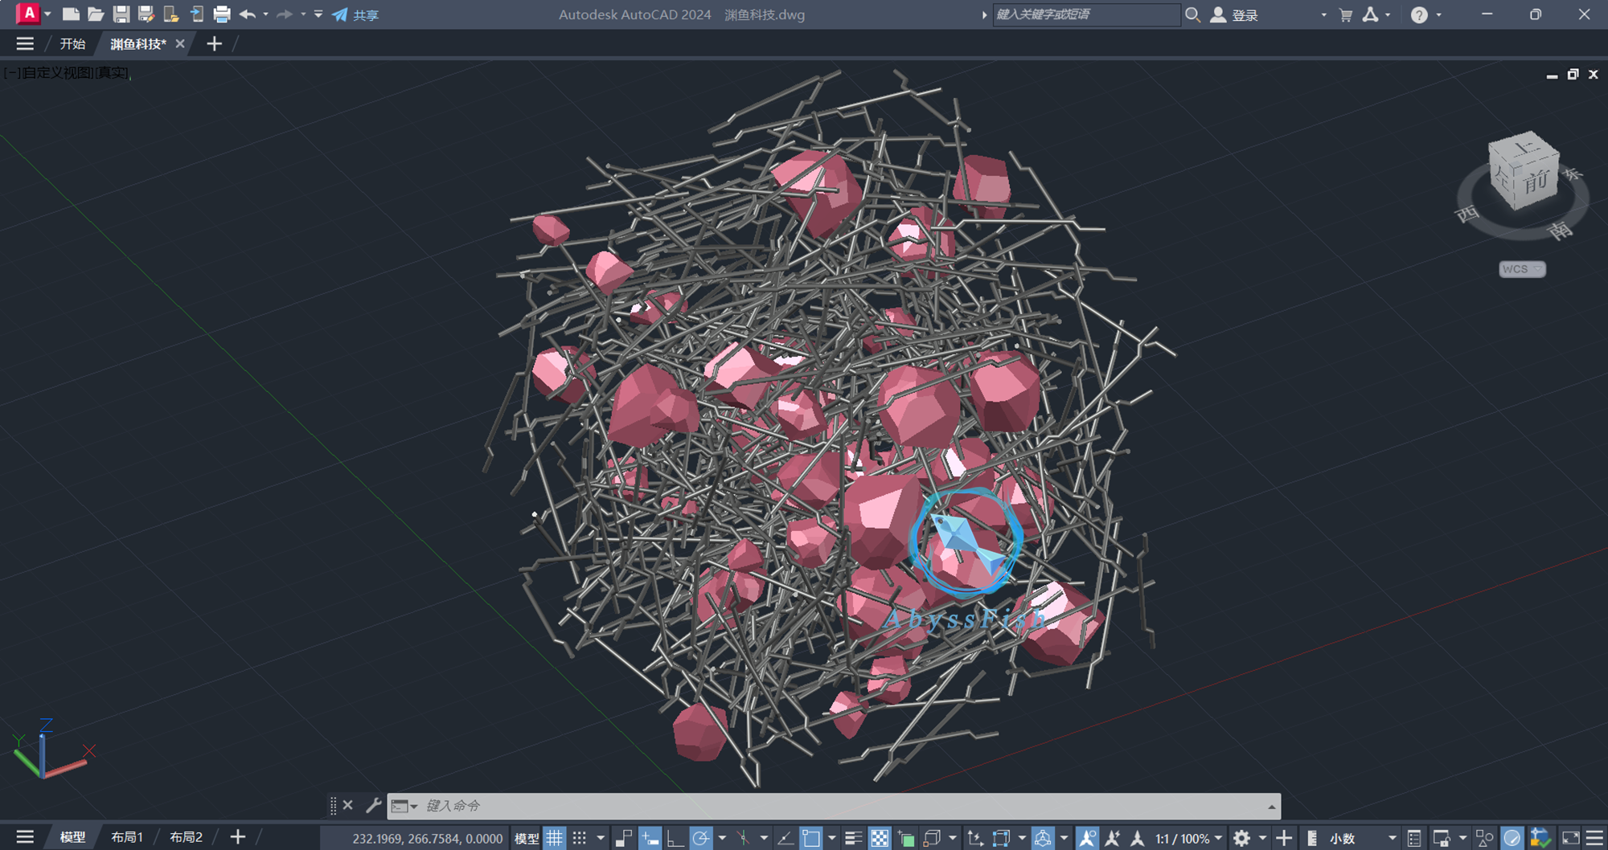Viewport: 1608px width, 850px height.
Task: Toggle the drawing grid display
Action: [x=555, y=838]
